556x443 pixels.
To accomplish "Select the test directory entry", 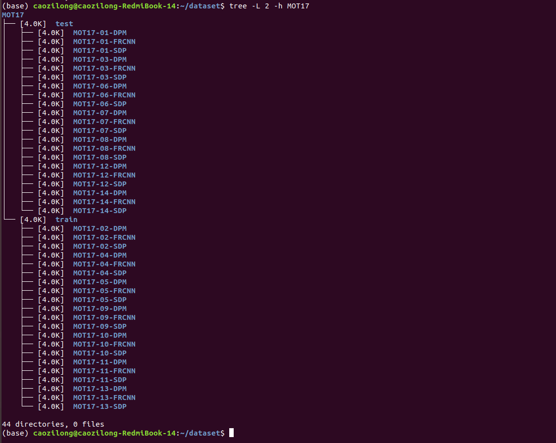I will click(x=64, y=24).
